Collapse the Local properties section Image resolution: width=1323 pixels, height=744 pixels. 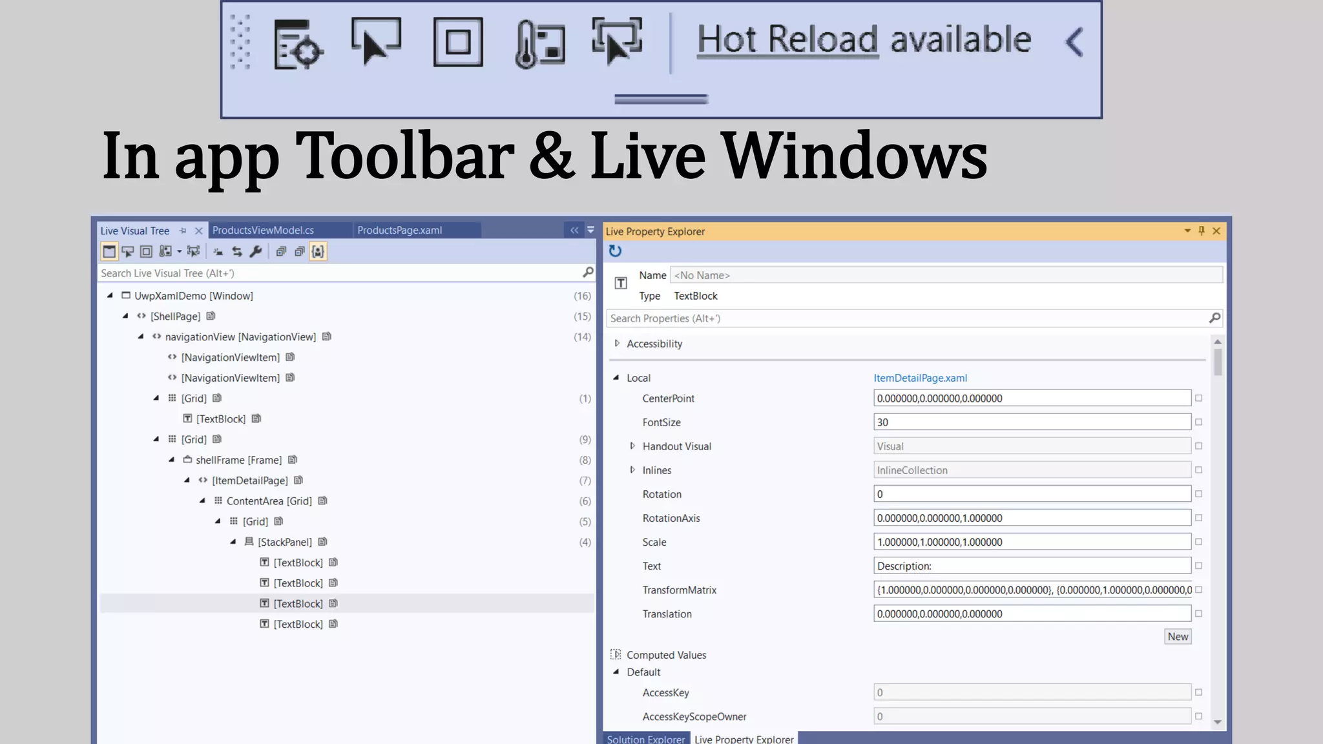click(616, 378)
